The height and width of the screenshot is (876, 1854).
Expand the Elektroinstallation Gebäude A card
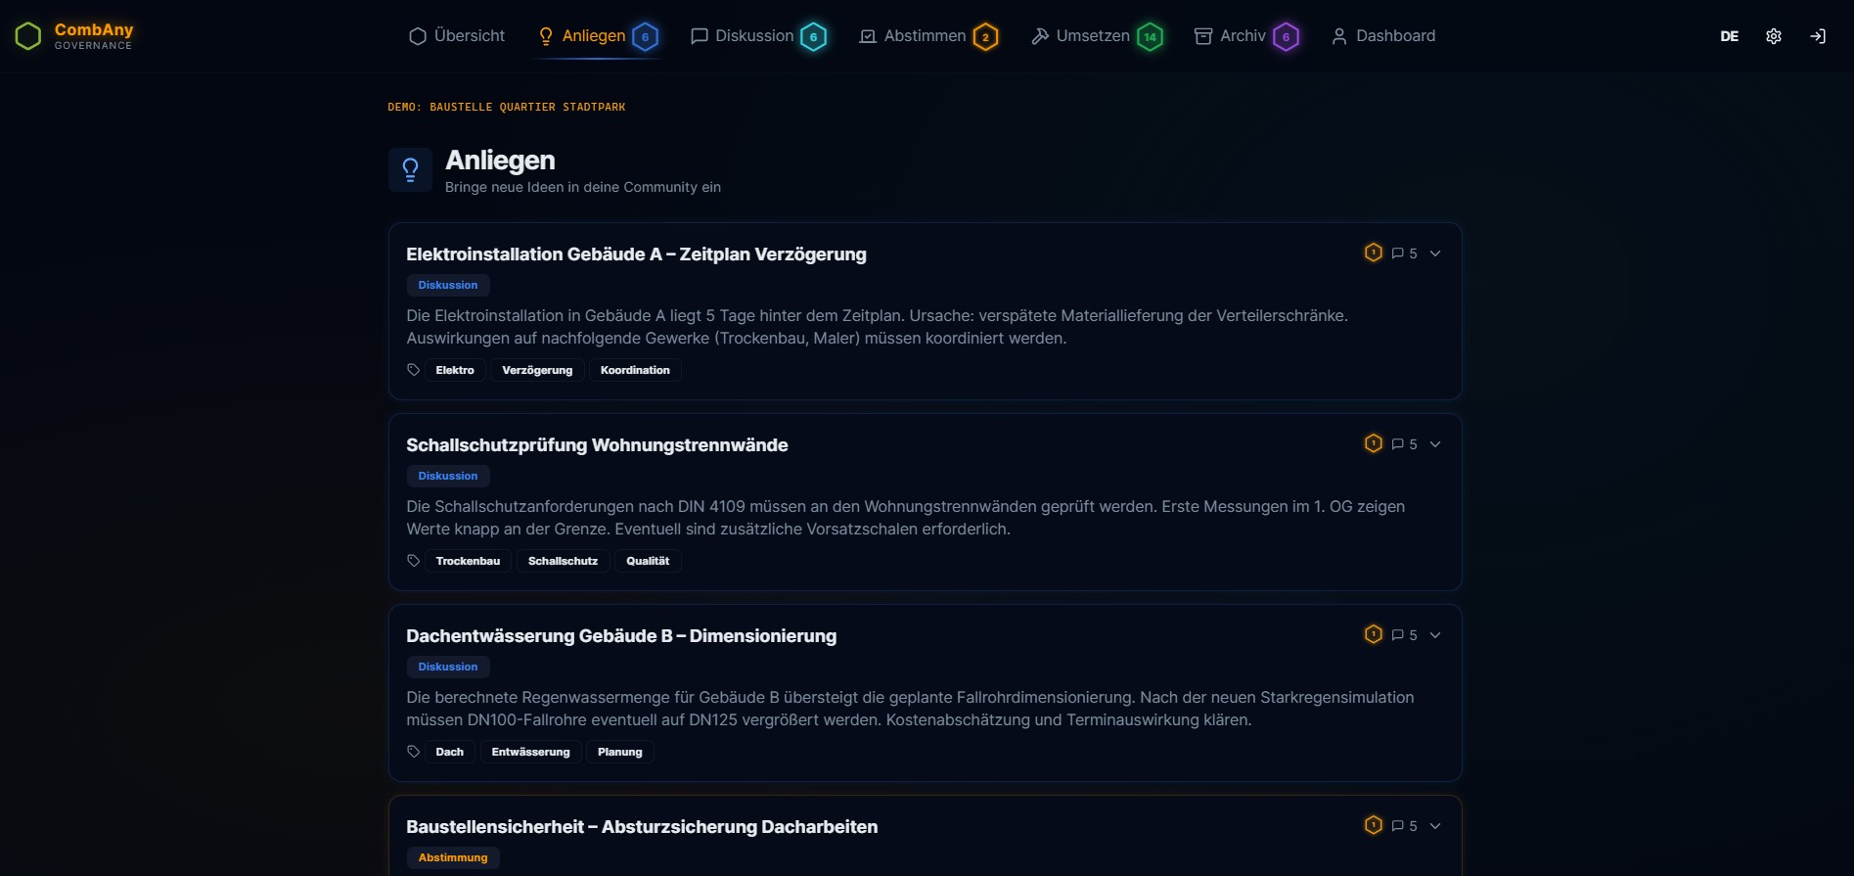[1435, 254]
